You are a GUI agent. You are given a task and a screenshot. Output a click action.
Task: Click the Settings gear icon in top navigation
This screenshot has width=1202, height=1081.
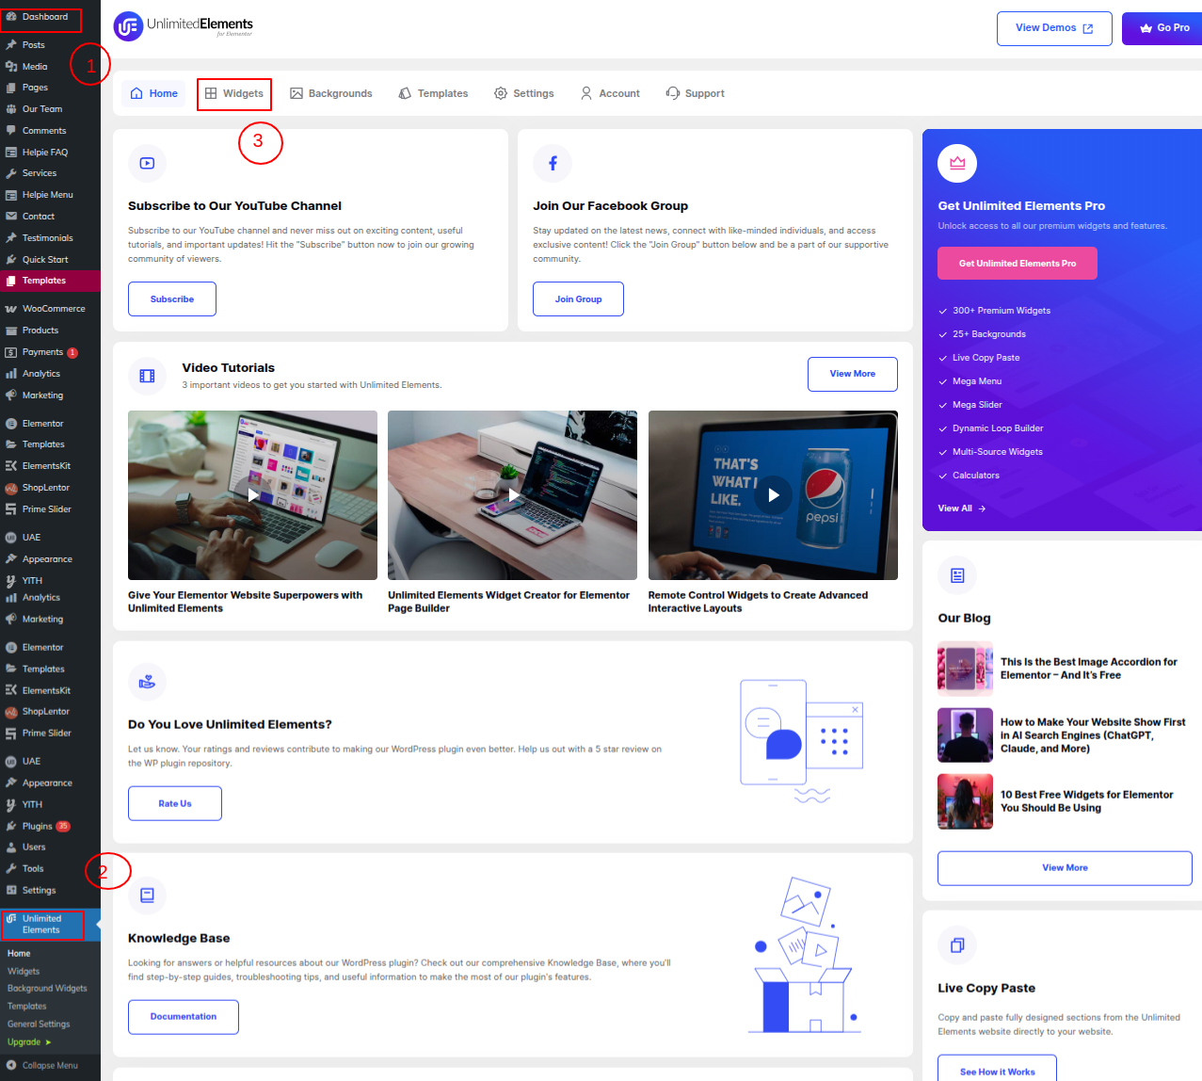point(501,93)
